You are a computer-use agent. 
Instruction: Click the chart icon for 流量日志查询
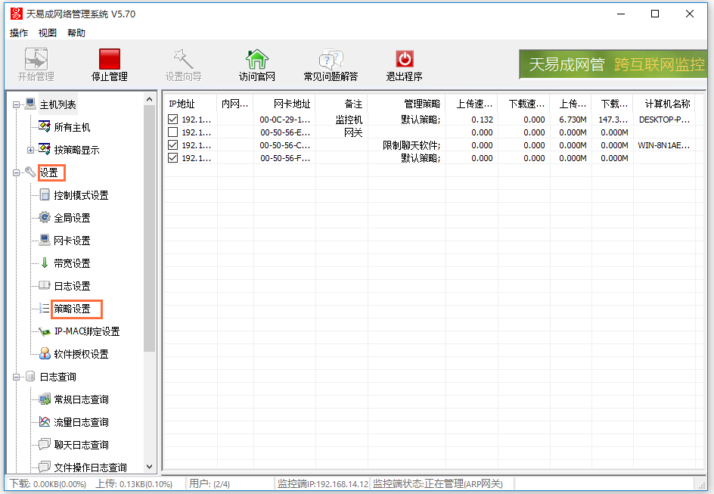click(x=45, y=421)
